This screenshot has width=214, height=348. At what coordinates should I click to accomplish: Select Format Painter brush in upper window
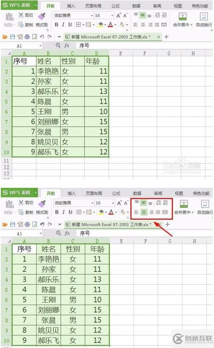[42, 16]
